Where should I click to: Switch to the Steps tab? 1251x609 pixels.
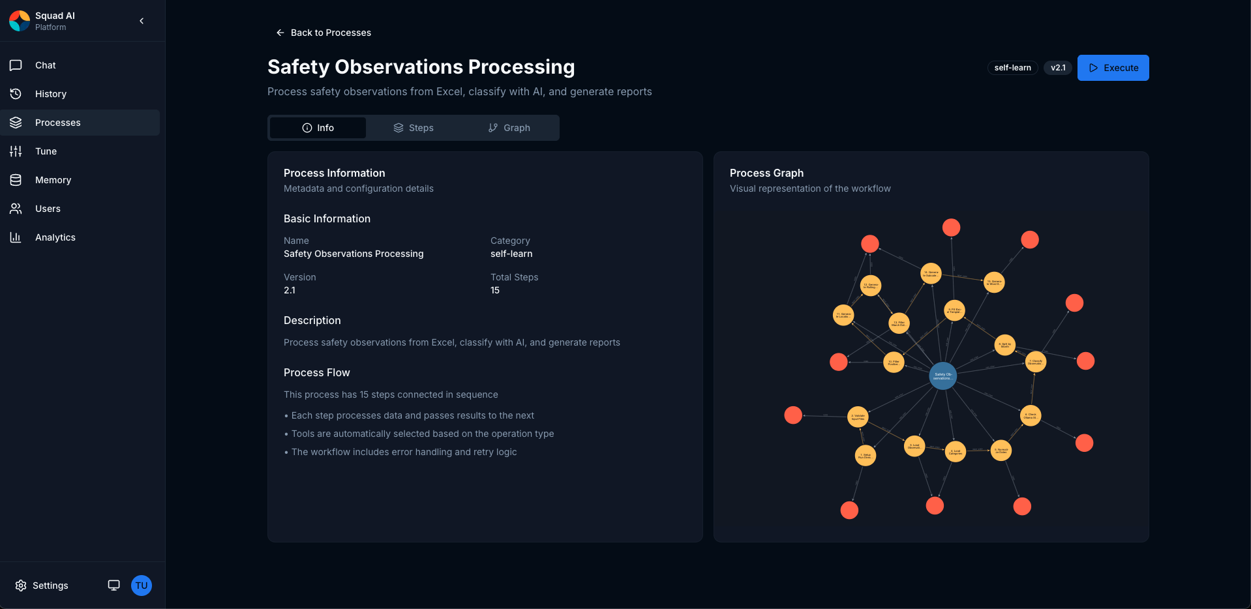[x=414, y=128]
